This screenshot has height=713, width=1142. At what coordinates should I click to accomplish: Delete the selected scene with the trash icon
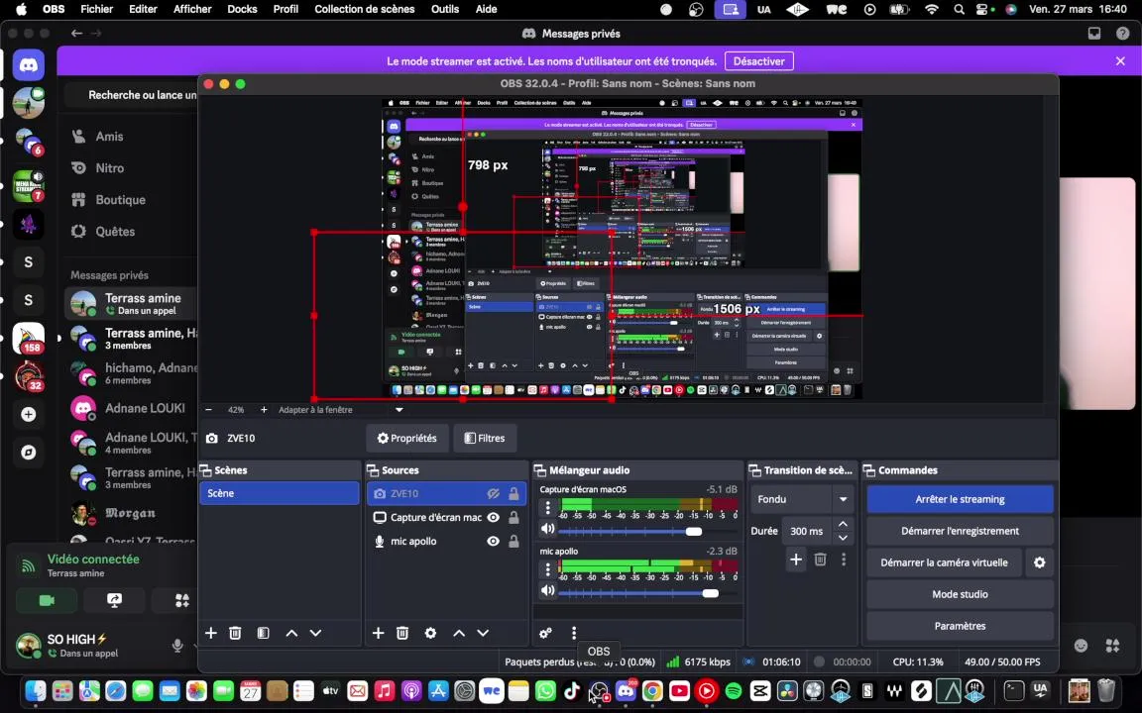click(x=235, y=633)
